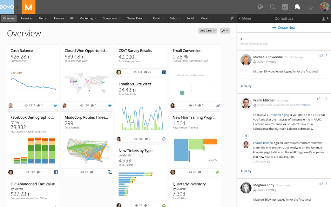Click New Tickets green gear source icon
The image size is (331, 207).
pyautogui.click(x=164, y=205)
